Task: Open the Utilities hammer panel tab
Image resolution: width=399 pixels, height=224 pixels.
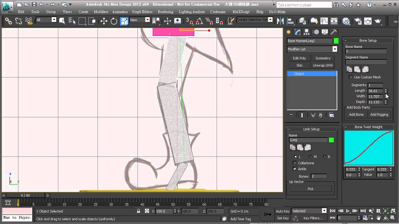Action: coord(334,32)
